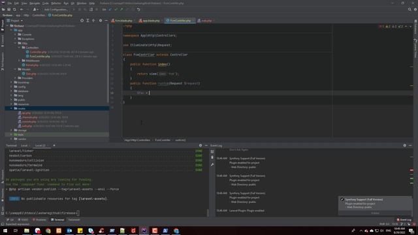Click the Search Everywhere magnifier icon

[x=410, y=9]
